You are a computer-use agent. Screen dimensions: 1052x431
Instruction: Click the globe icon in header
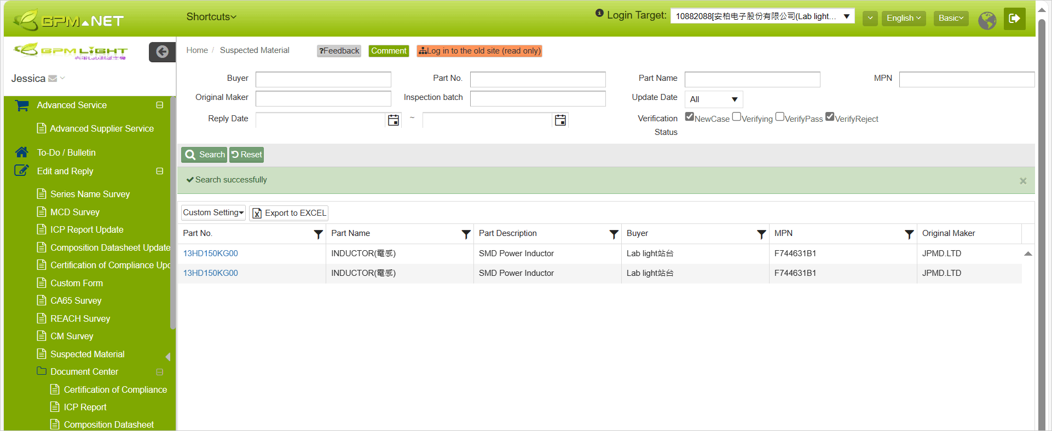987,20
